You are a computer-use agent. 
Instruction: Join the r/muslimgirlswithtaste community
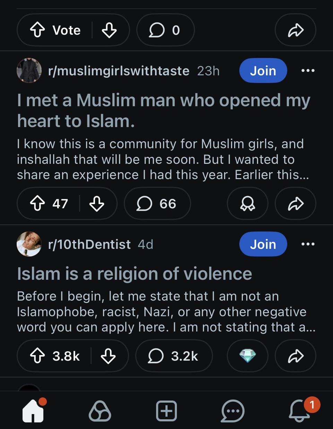(263, 71)
